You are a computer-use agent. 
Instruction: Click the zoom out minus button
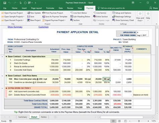tap(130, 121)
